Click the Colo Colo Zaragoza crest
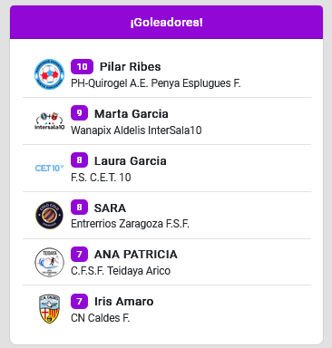Viewport: 332px width, 348px height. [49, 216]
